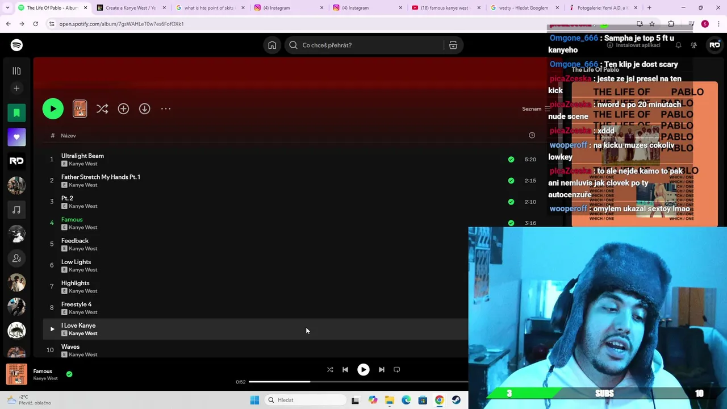Sort by the duration clock column
This screenshot has height=409, width=727.
point(532,135)
